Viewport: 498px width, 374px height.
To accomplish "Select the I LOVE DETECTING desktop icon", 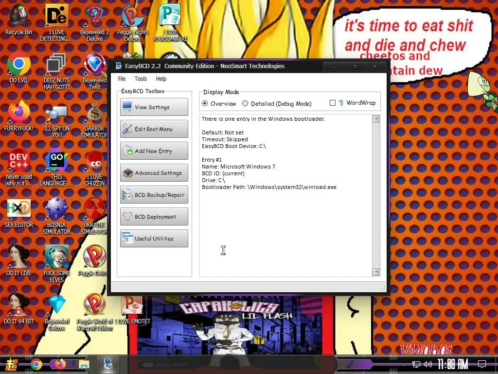I will [x=56, y=23].
